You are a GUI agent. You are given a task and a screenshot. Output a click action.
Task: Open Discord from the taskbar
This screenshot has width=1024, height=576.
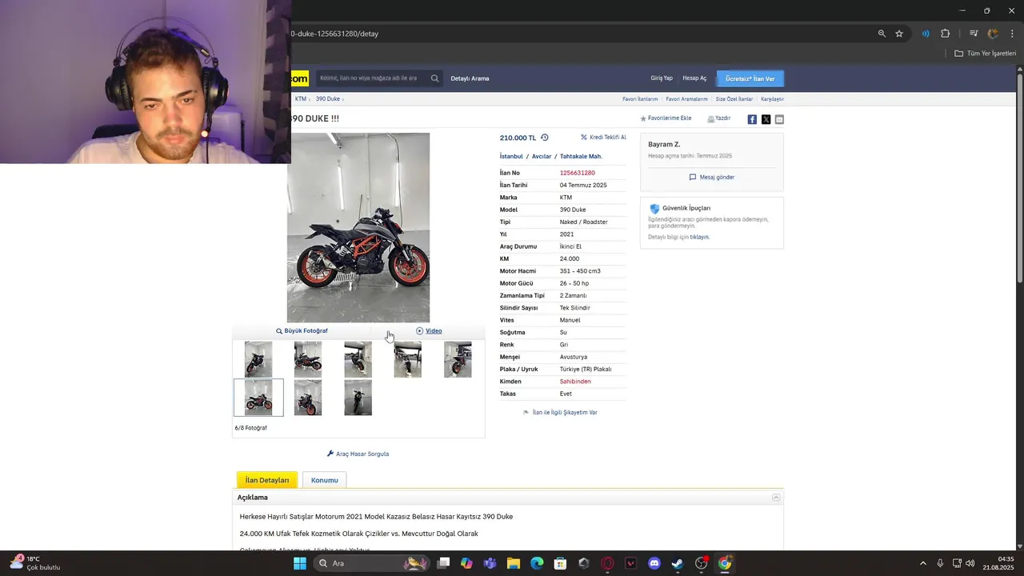[x=654, y=563]
